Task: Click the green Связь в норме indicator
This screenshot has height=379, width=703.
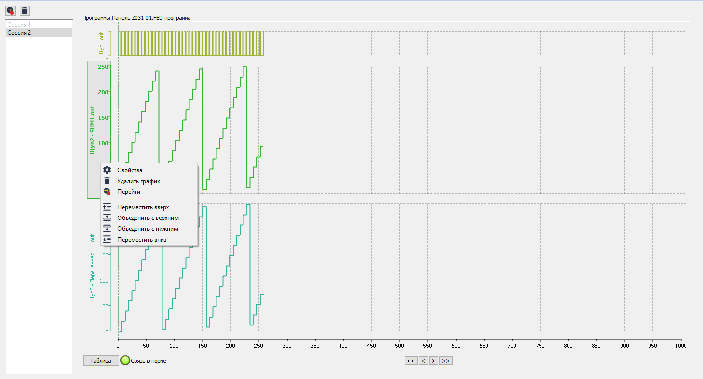Action: (126, 361)
